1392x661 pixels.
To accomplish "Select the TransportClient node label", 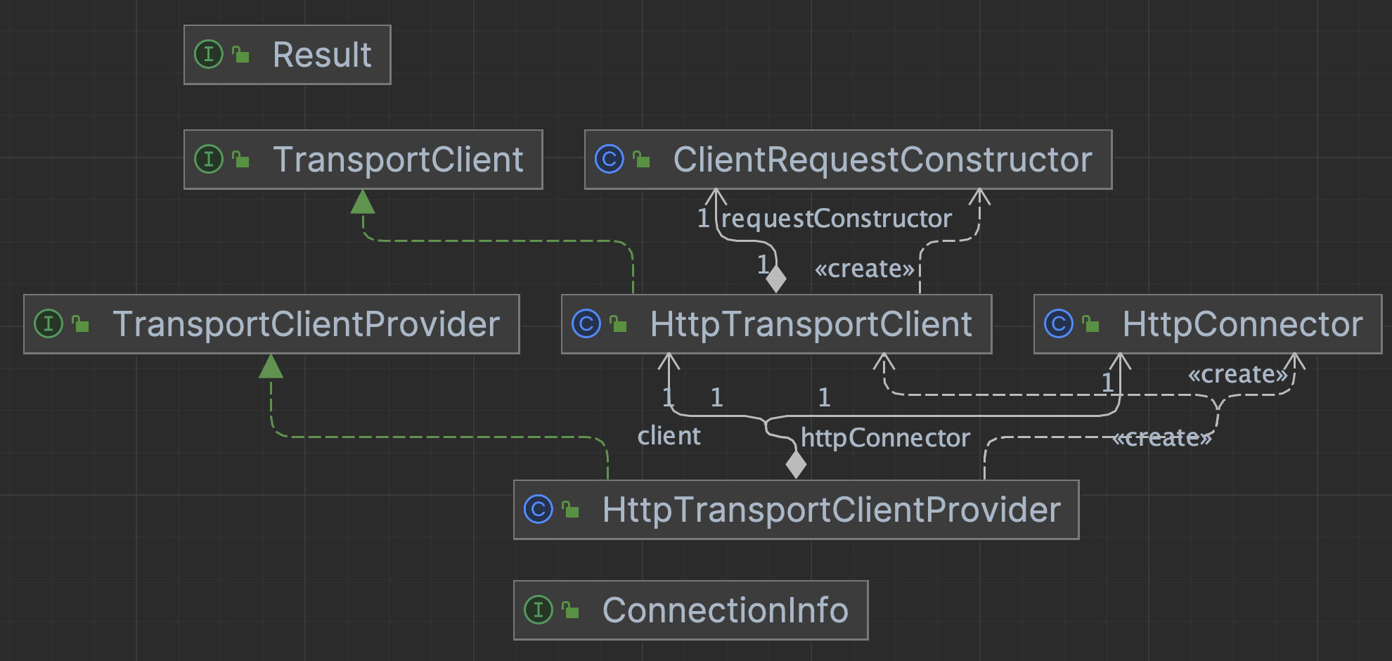I will click(397, 160).
